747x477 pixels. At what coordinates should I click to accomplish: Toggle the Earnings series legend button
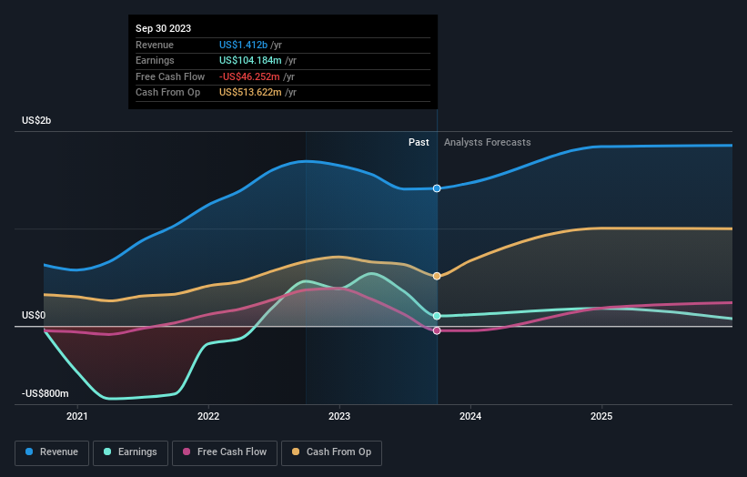pyautogui.click(x=130, y=452)
